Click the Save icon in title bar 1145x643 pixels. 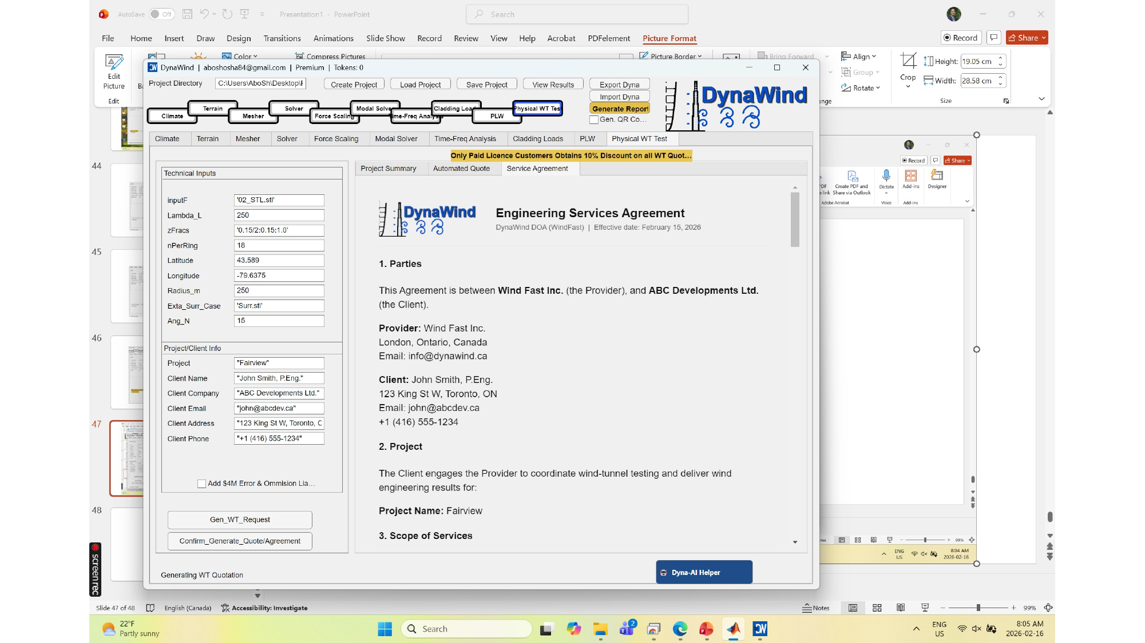click(x=187, y=14)
